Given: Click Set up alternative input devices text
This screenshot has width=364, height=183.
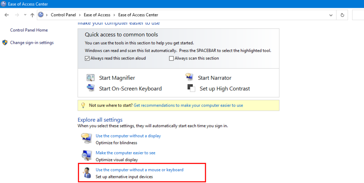Looking at the screenshot, I should tap(124, 177).
